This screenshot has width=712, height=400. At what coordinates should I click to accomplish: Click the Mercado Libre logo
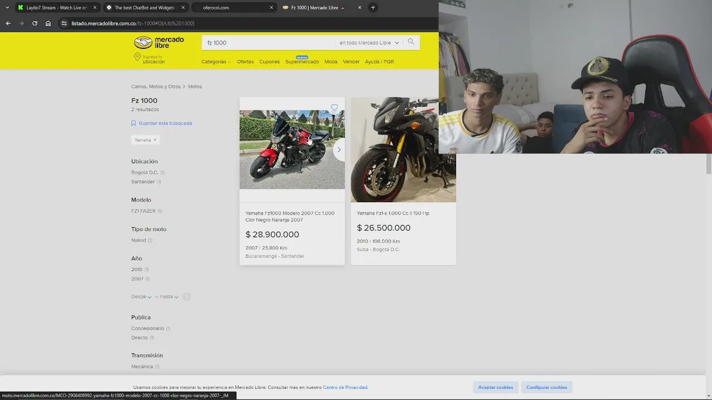point(159,42)
